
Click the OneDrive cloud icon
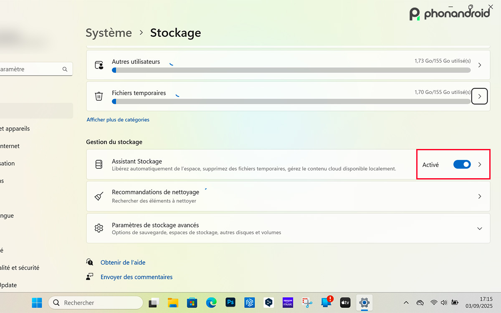pos(420,303)
